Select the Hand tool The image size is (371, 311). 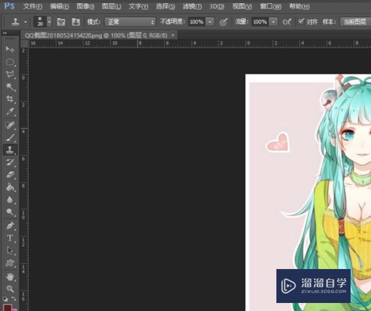[10, 276]
